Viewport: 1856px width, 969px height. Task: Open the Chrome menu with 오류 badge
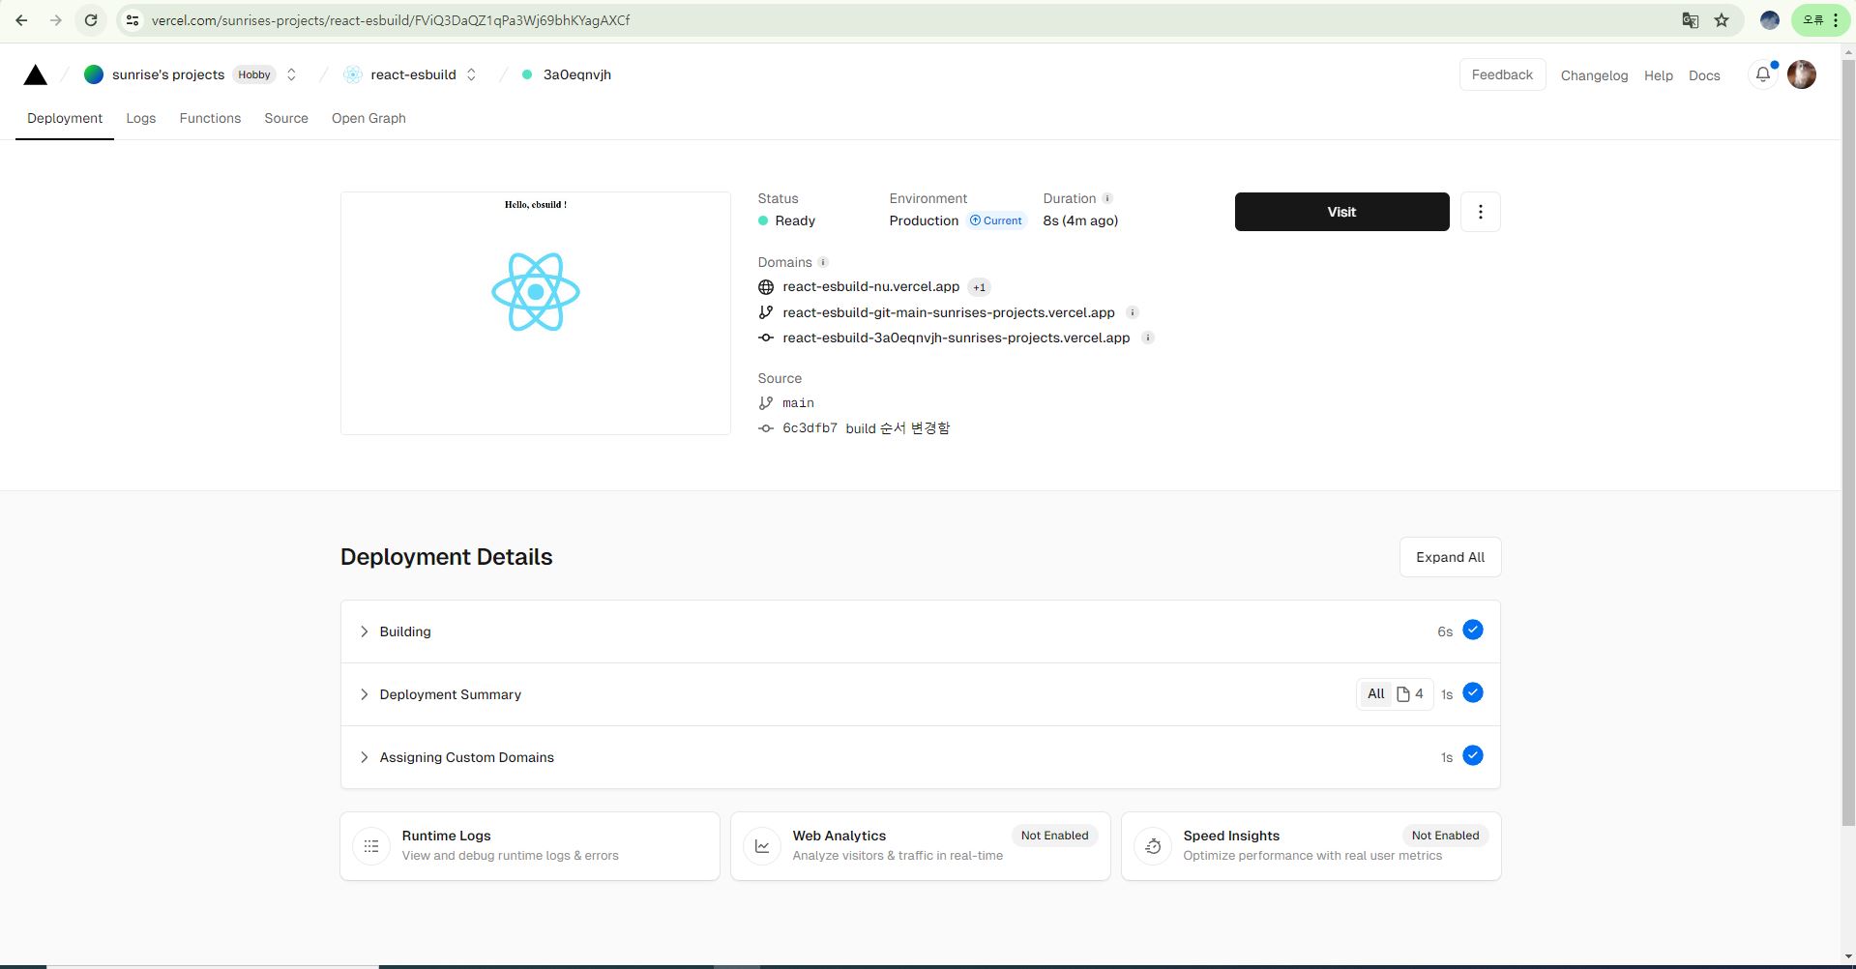[1820, 20]
